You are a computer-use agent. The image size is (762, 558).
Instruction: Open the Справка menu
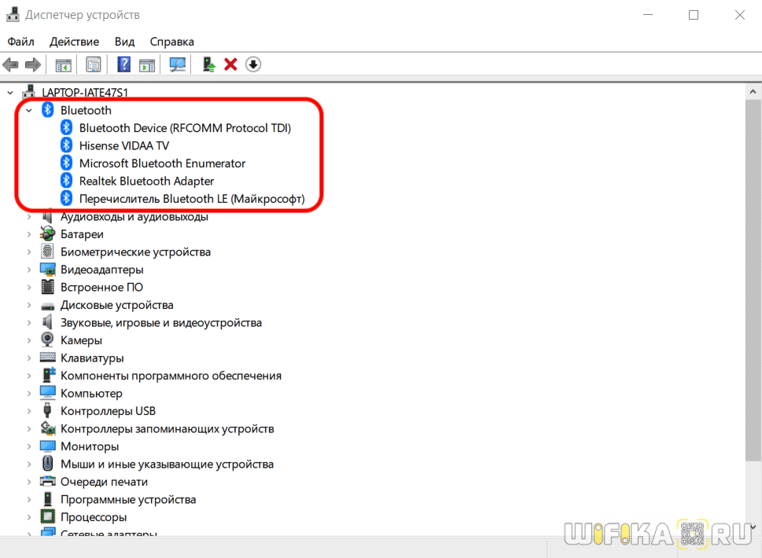click(171, 42)
